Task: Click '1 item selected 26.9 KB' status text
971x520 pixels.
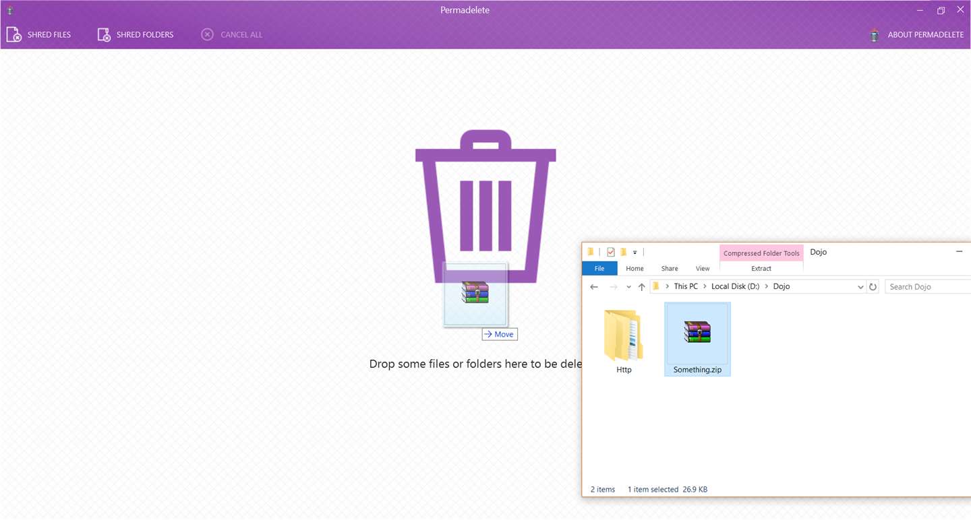Action: click(668, 490)
